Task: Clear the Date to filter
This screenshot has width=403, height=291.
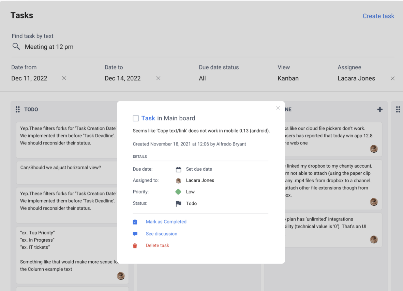Action: pos(158,78)
